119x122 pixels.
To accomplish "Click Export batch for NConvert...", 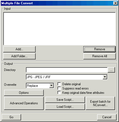I will coord(100,103).
